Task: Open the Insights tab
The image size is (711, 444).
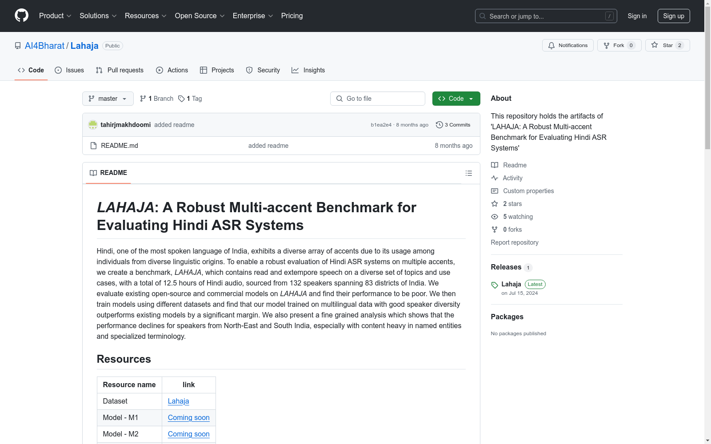Action: pyautogui.click(x=308, y=70)
